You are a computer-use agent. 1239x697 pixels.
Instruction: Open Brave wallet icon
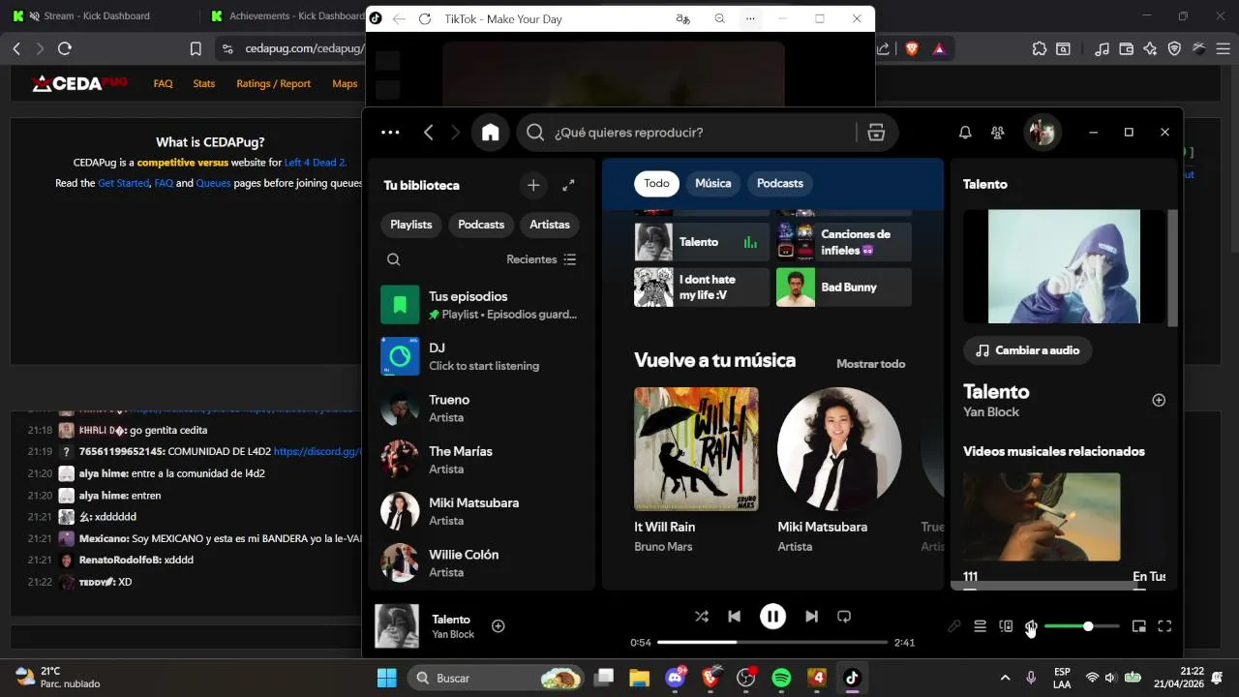(1126, 48)
